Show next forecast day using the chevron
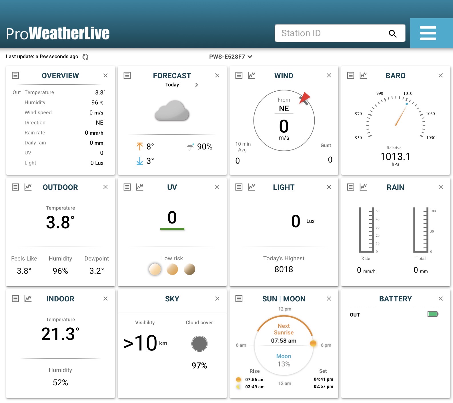Screen dimensions: 453x403 196,85
